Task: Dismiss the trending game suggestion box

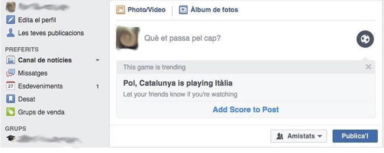Action: (x=368, y=67)
